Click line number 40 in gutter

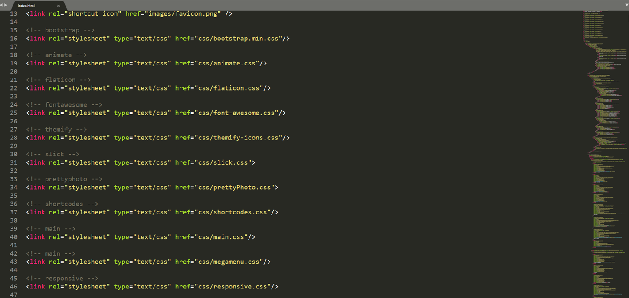(13, 237)
